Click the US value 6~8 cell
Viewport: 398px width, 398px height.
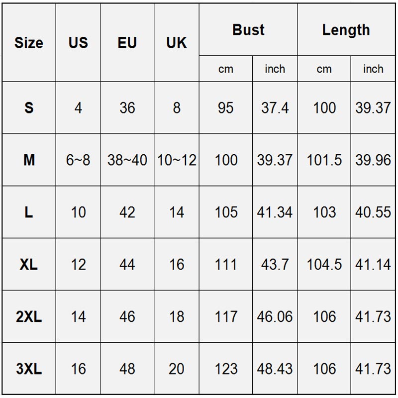pos(78,160)
